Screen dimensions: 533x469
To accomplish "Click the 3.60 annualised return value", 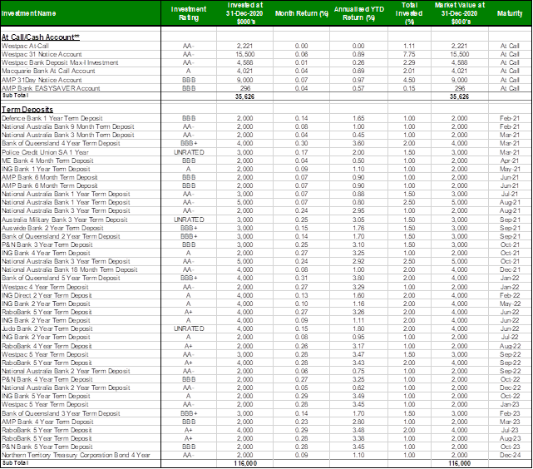I will [x=358, y=143].
